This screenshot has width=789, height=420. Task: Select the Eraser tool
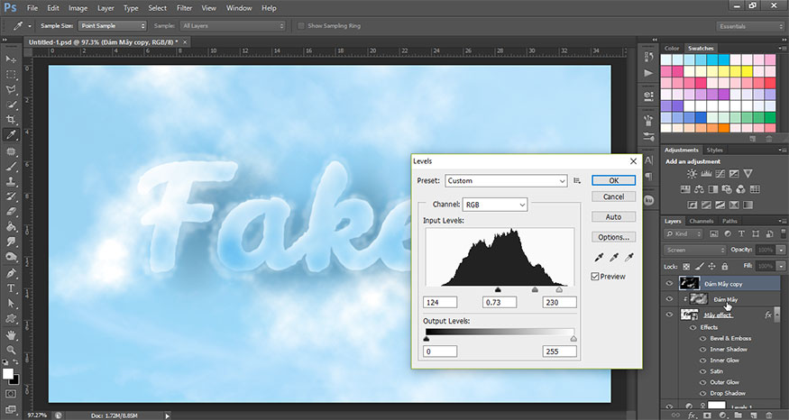click(11, 212)
